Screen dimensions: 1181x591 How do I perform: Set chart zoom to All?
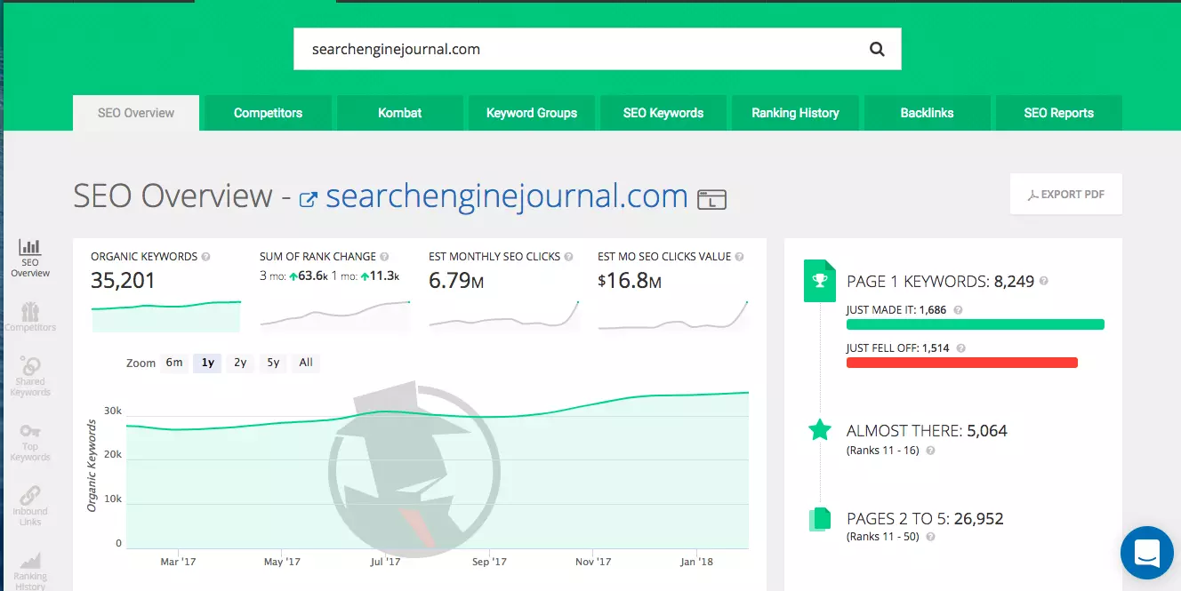click(x=306, y=363)
